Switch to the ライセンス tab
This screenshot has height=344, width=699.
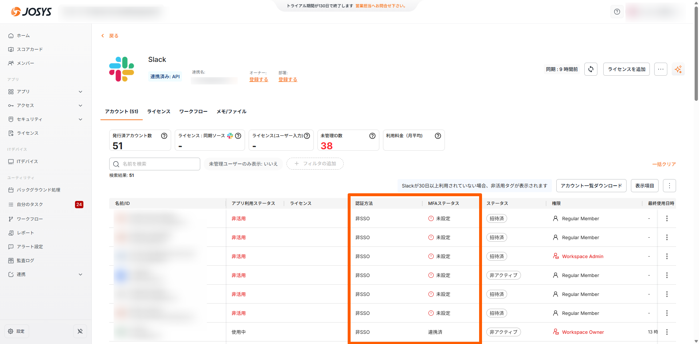pyautogui.click(x=159, y=111)
